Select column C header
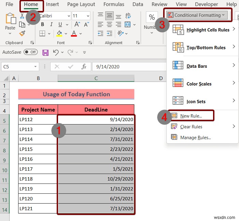The height and width of the screenshot is (221, 239). pos(96,78)
